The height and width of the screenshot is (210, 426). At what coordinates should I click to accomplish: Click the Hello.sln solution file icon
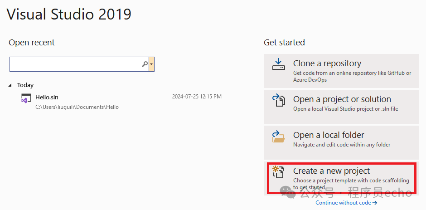(26, 98)
